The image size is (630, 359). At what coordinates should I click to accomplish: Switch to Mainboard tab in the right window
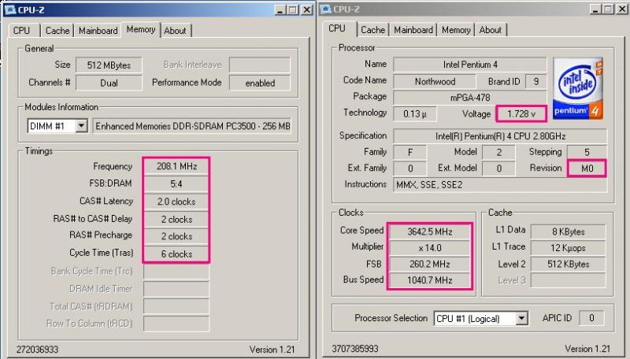[413, 30]
